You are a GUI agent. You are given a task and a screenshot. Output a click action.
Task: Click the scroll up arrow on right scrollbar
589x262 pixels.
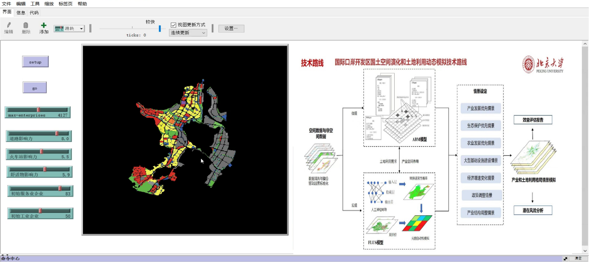(585, 44)
